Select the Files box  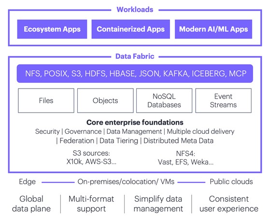[46, 101]
